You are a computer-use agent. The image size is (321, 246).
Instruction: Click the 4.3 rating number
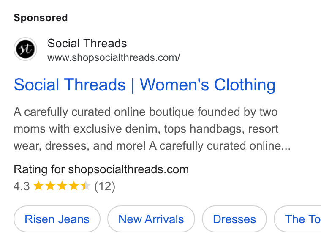point(22,186)
